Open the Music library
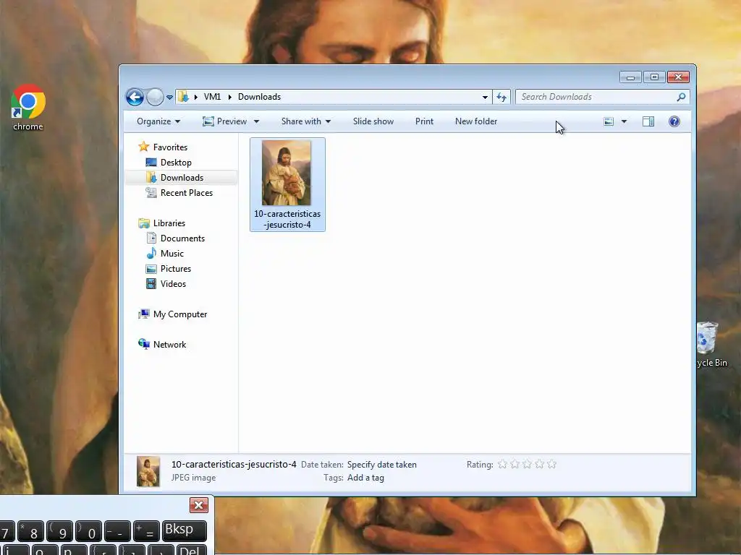 (x=172, y=254)
